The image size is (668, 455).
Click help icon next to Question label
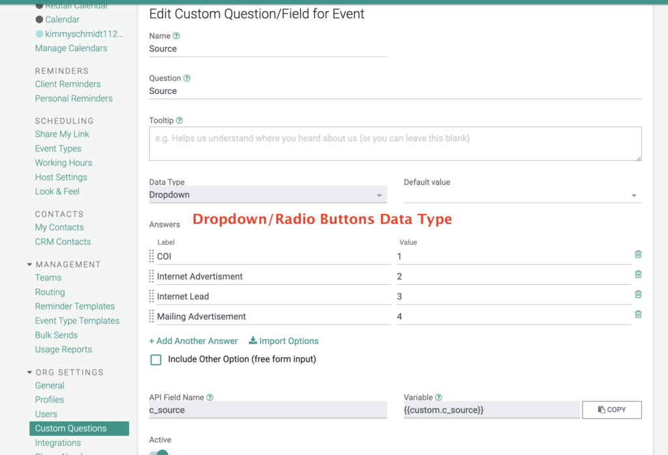click(187, 78)
